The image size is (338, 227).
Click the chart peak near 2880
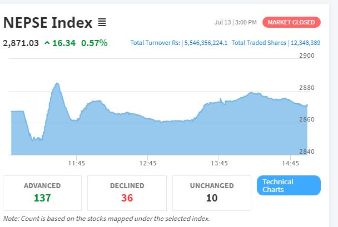57,83
